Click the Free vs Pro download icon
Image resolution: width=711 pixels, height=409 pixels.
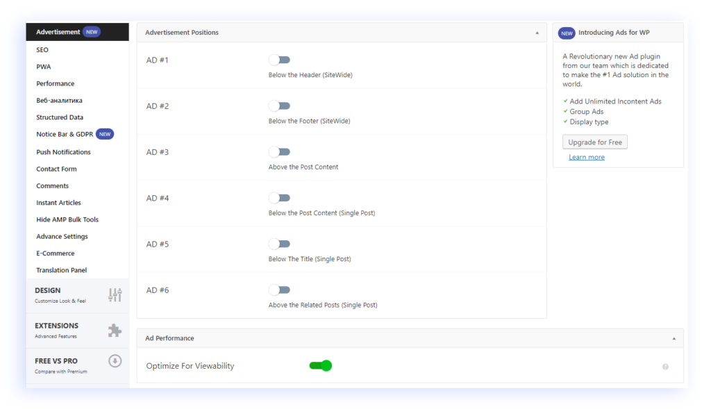(115, 361)
